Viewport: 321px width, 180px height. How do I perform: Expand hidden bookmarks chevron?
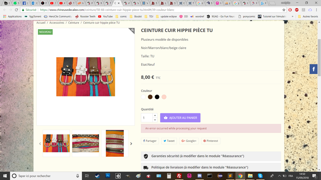[x=292, y=16]
